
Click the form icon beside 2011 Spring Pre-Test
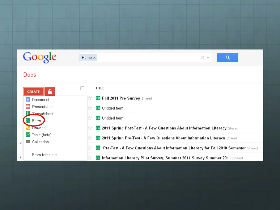(98, 138)
